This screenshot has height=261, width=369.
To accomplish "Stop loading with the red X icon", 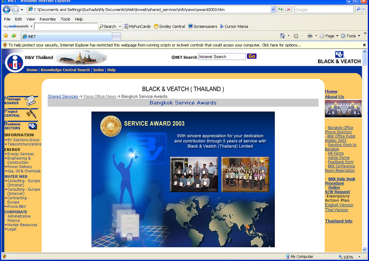I will 289,10.
